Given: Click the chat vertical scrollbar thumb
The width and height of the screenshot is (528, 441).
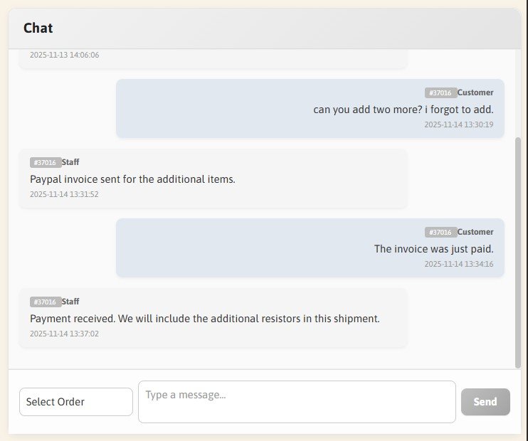Looking at the screenshot, I should [517, 249].
